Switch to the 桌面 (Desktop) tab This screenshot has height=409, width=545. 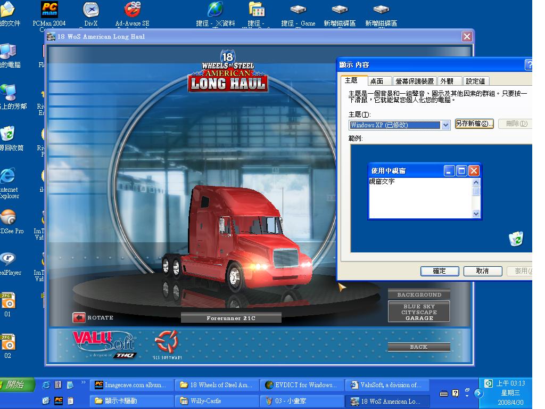click(x=377, y=81)
